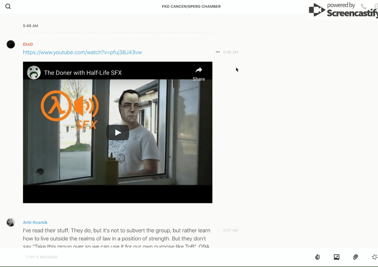Image resolution: width=378 pixels, height=267 pixels.
Task: Click EksD's round profile avatar
Action: tap(11, 45)
